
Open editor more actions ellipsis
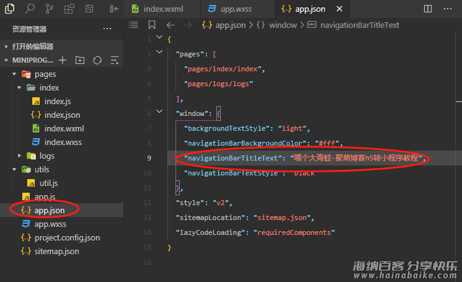(x=448, y=9)
